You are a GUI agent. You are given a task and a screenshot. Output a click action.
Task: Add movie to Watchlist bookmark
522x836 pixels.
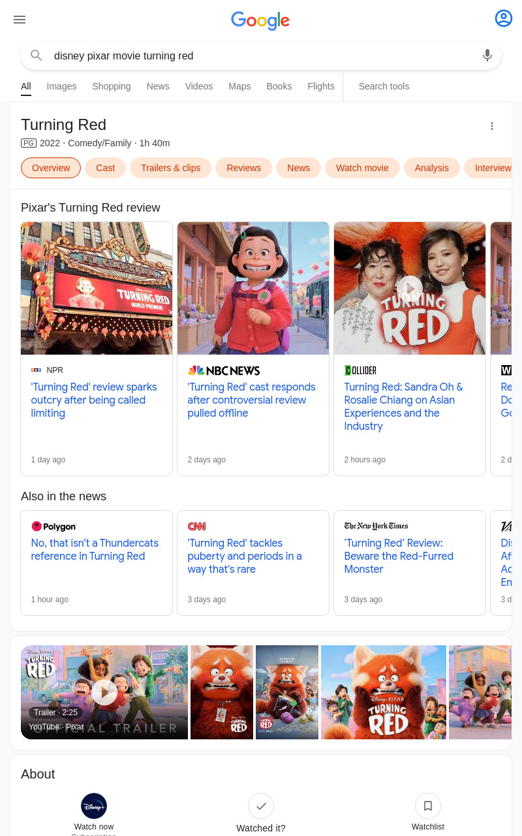pos(428,806)
